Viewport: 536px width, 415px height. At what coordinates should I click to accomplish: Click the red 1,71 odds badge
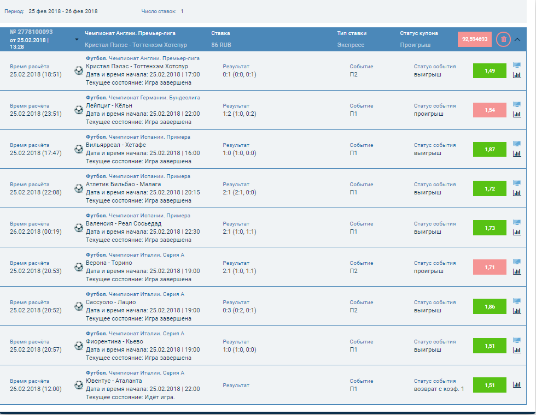tap(490, 268)
